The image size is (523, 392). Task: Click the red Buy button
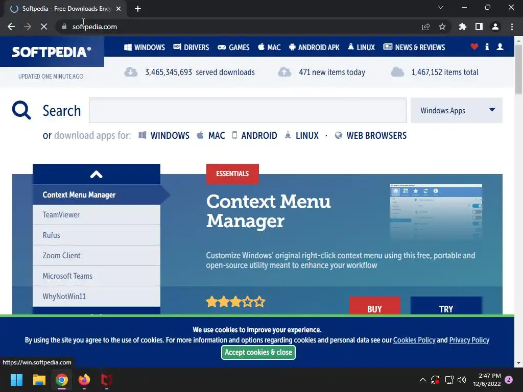(x=374, y=306)
